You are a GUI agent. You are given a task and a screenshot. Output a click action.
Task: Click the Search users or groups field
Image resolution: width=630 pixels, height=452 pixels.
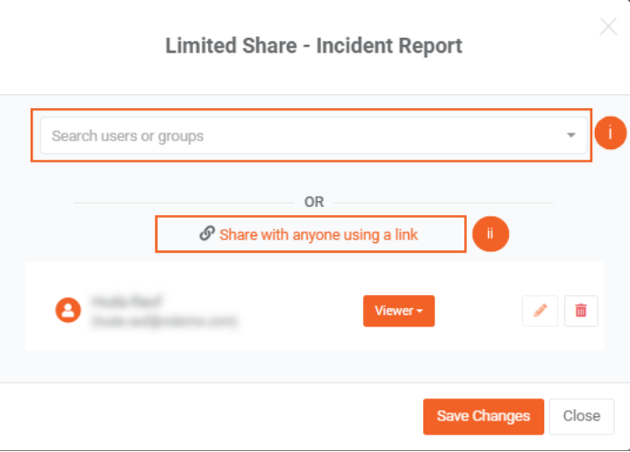pos(314,135)
